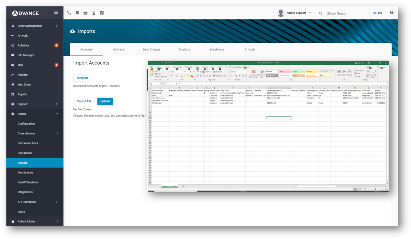Open the briefcase icon in the top toolbar
The height and width of the screenshot is (239, 411).
coord(86,13)
